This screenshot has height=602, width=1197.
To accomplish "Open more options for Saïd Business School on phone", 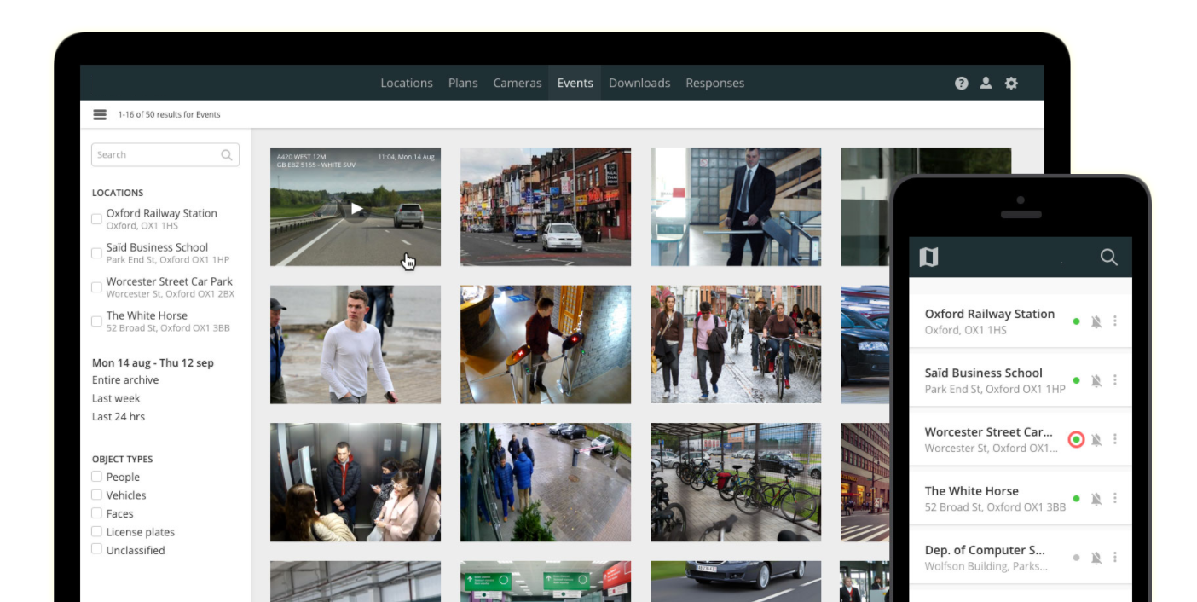I will (x=1115, y=380).
